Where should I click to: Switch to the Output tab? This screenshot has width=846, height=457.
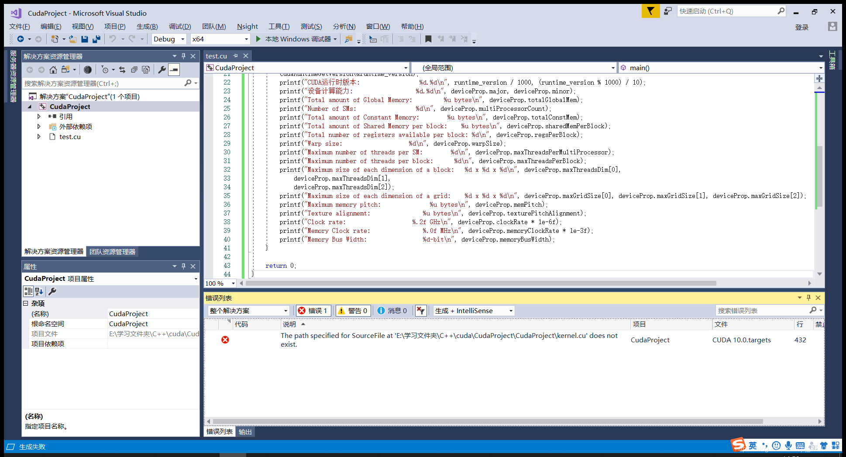coord(245,432)
